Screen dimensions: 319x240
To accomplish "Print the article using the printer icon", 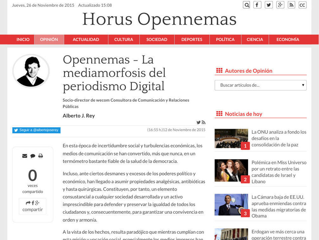I will (x=41, y=156).
